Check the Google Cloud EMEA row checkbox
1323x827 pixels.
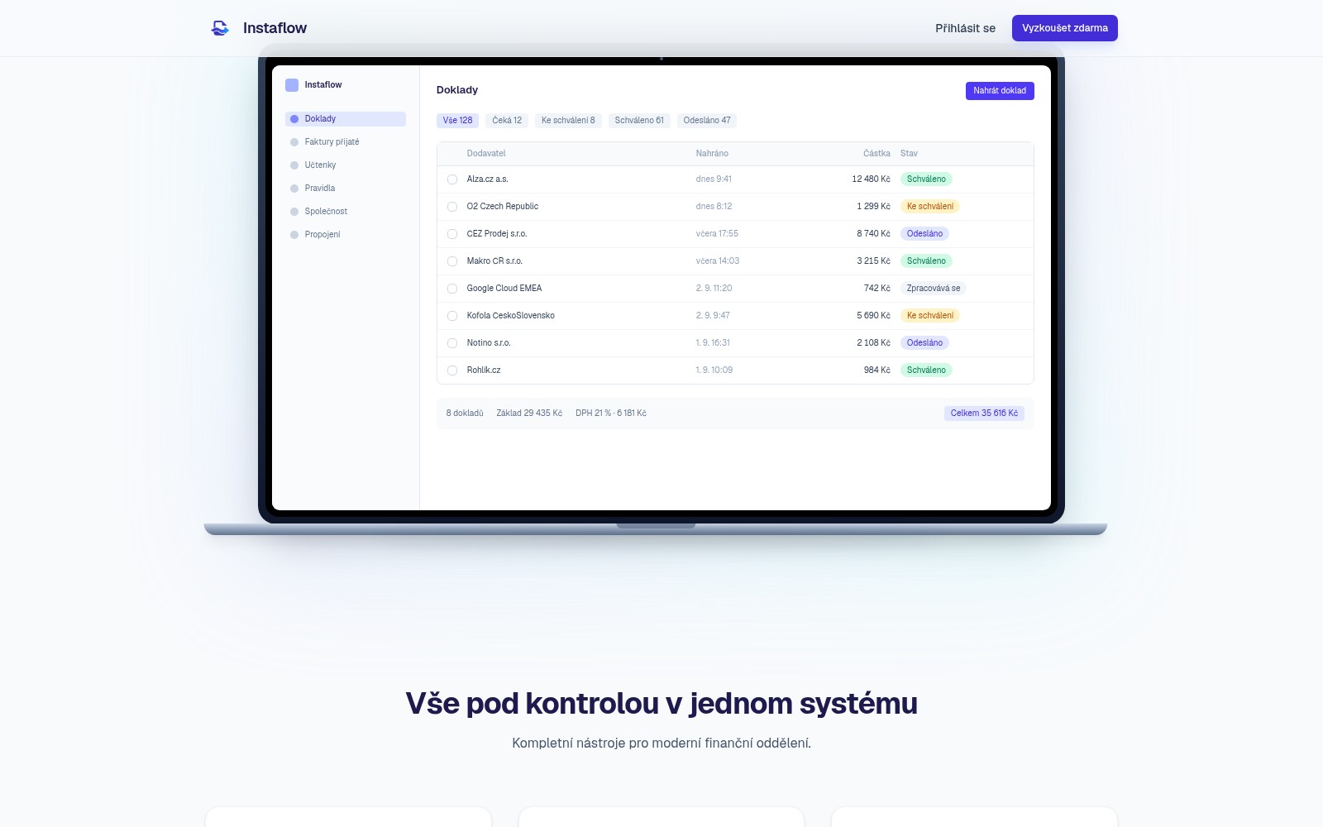point(452,289)
